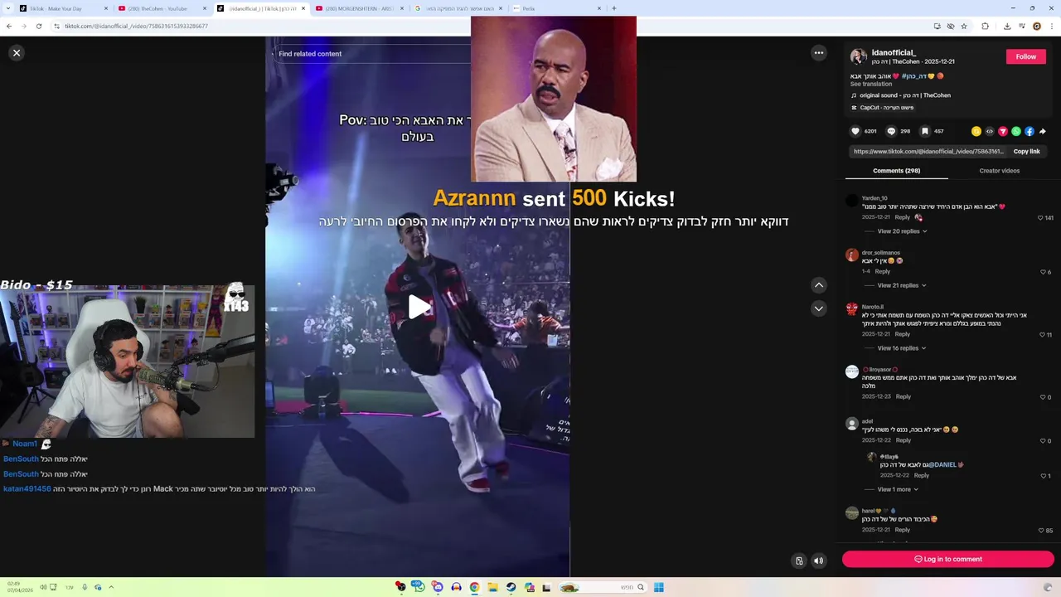Open browser extensions puzzle icon

tap(985, 26)
